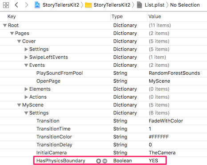The height and width of the screenshot is (165, 207).
Task: Select the Transition key row
Action: (103, 121)
